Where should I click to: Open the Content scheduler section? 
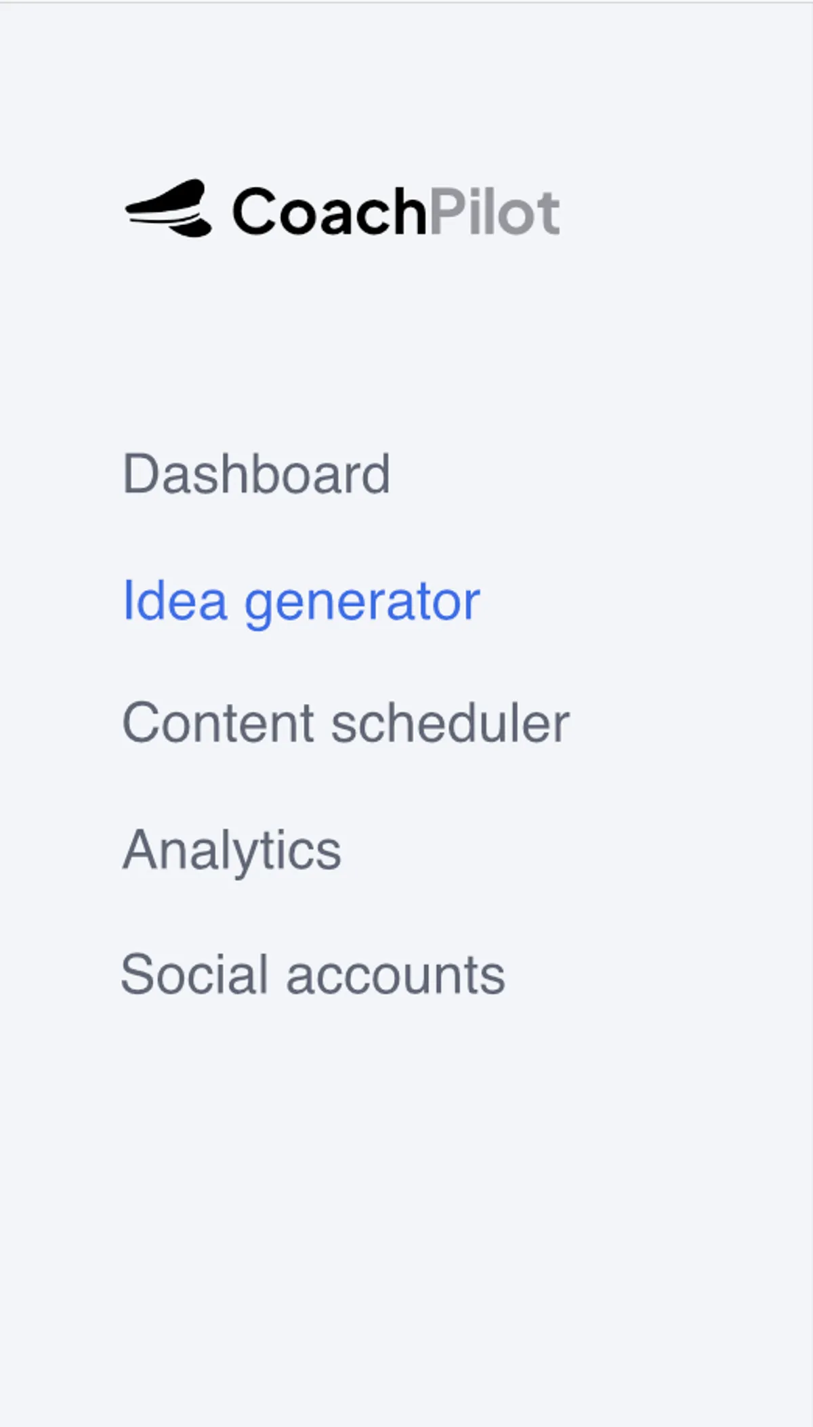(346, 723)
